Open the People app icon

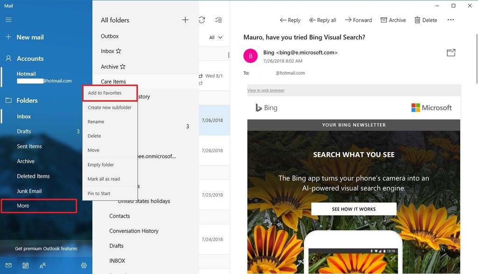pos(42,265)
